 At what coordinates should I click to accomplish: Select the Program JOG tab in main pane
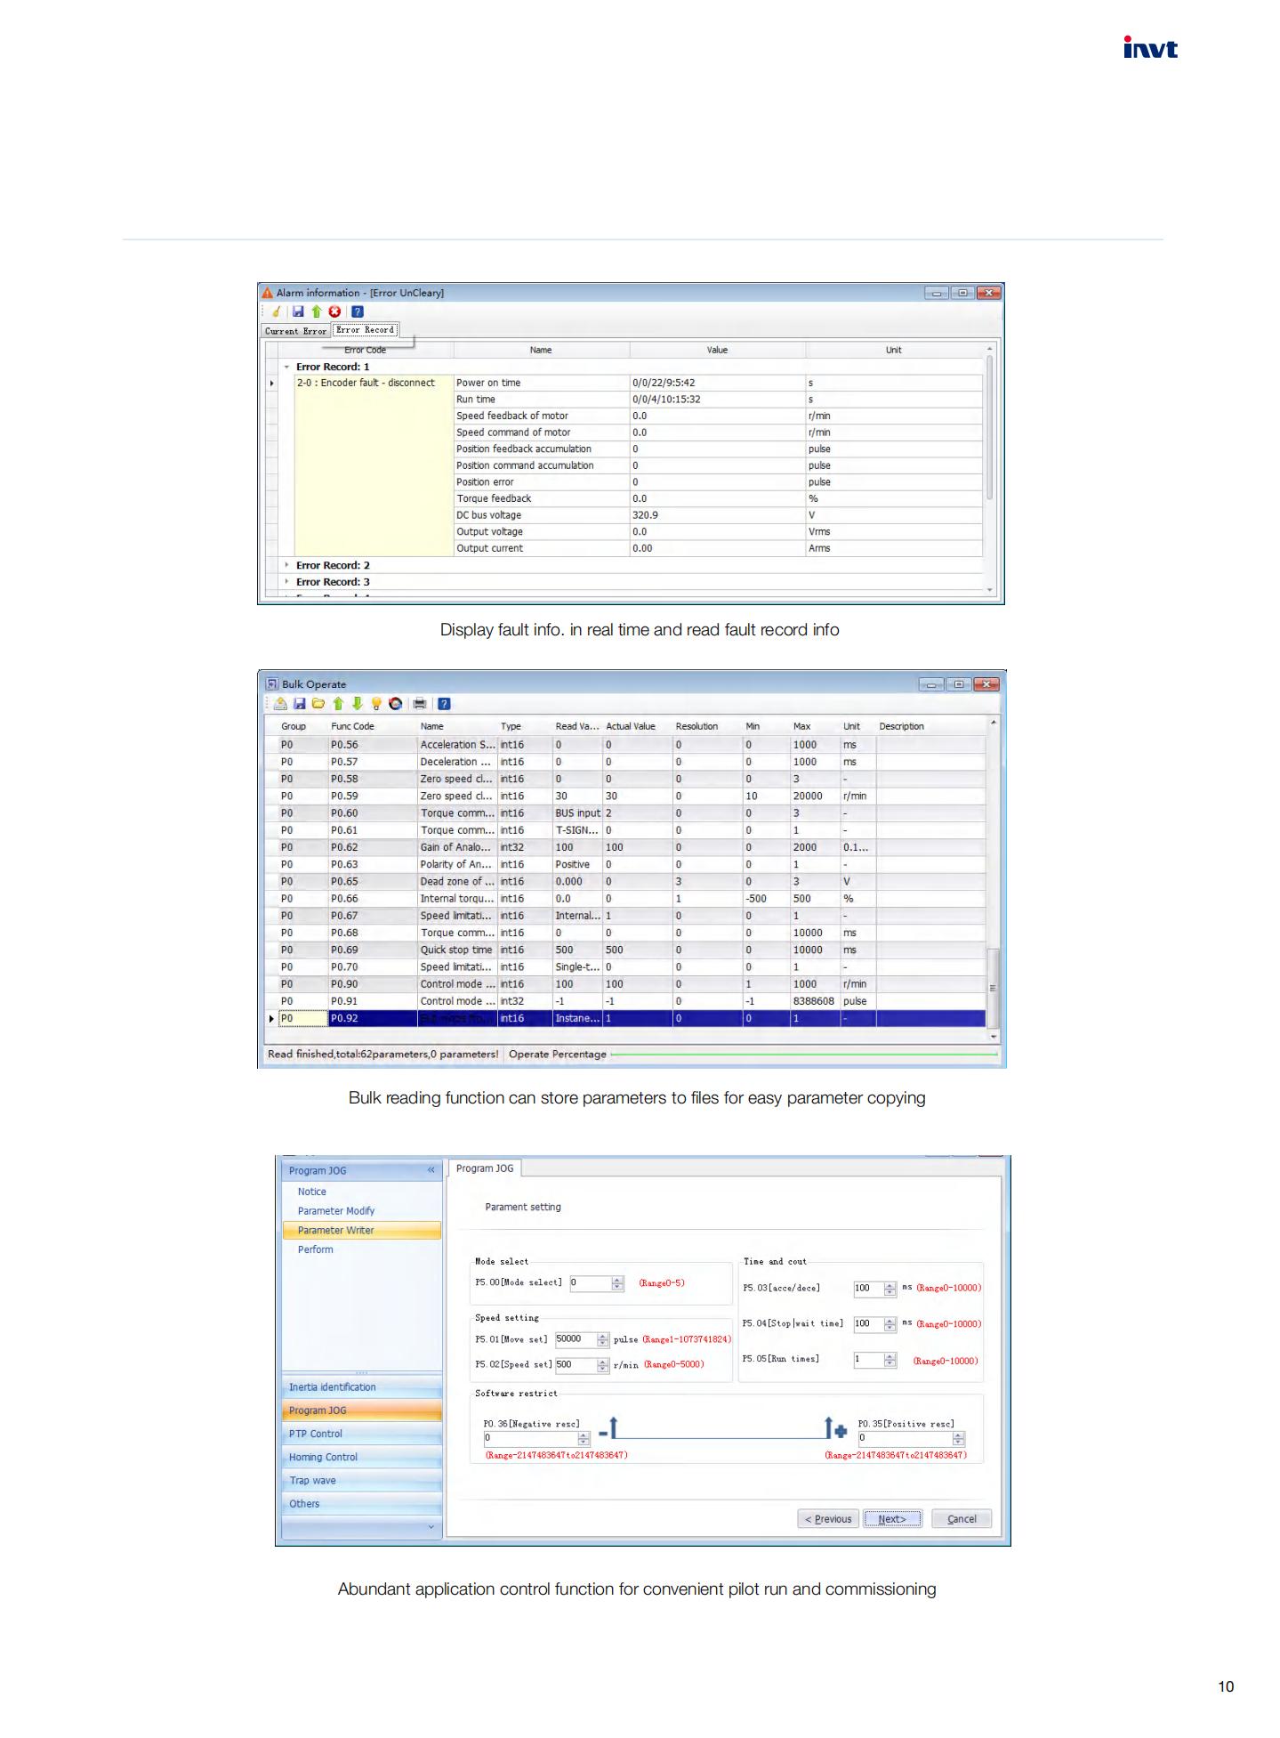485,1168
